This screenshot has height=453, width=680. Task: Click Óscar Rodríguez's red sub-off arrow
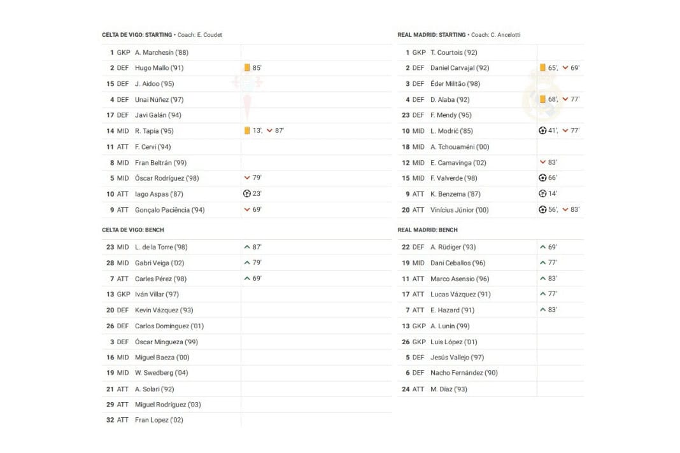247,178
